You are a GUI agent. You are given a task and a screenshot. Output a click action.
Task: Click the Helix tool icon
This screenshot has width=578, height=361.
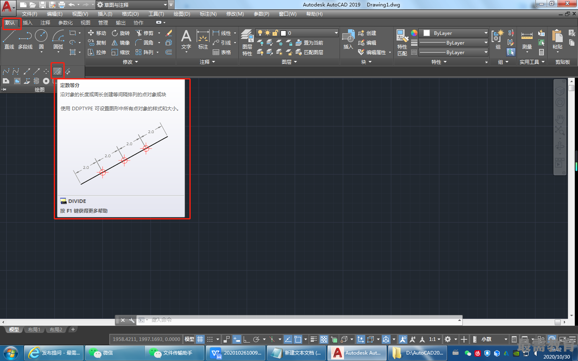[x=37, y=81]
